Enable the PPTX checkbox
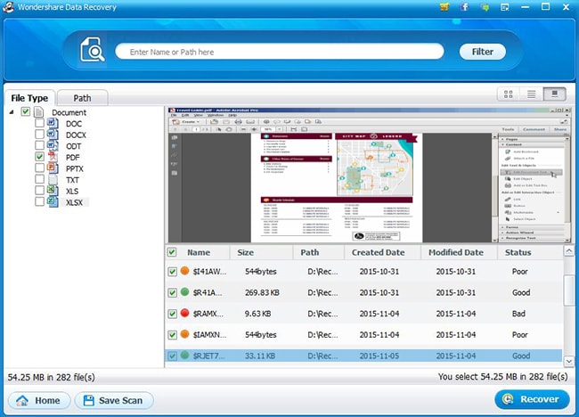The height and width of the screenshot is (417, 579). click(x=39, y=168)
